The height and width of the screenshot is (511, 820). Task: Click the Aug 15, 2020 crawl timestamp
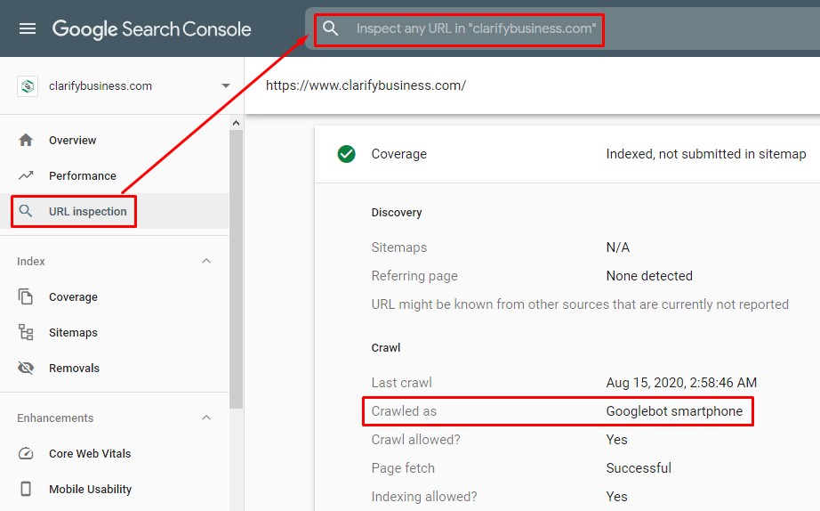[x=681, y=383]
